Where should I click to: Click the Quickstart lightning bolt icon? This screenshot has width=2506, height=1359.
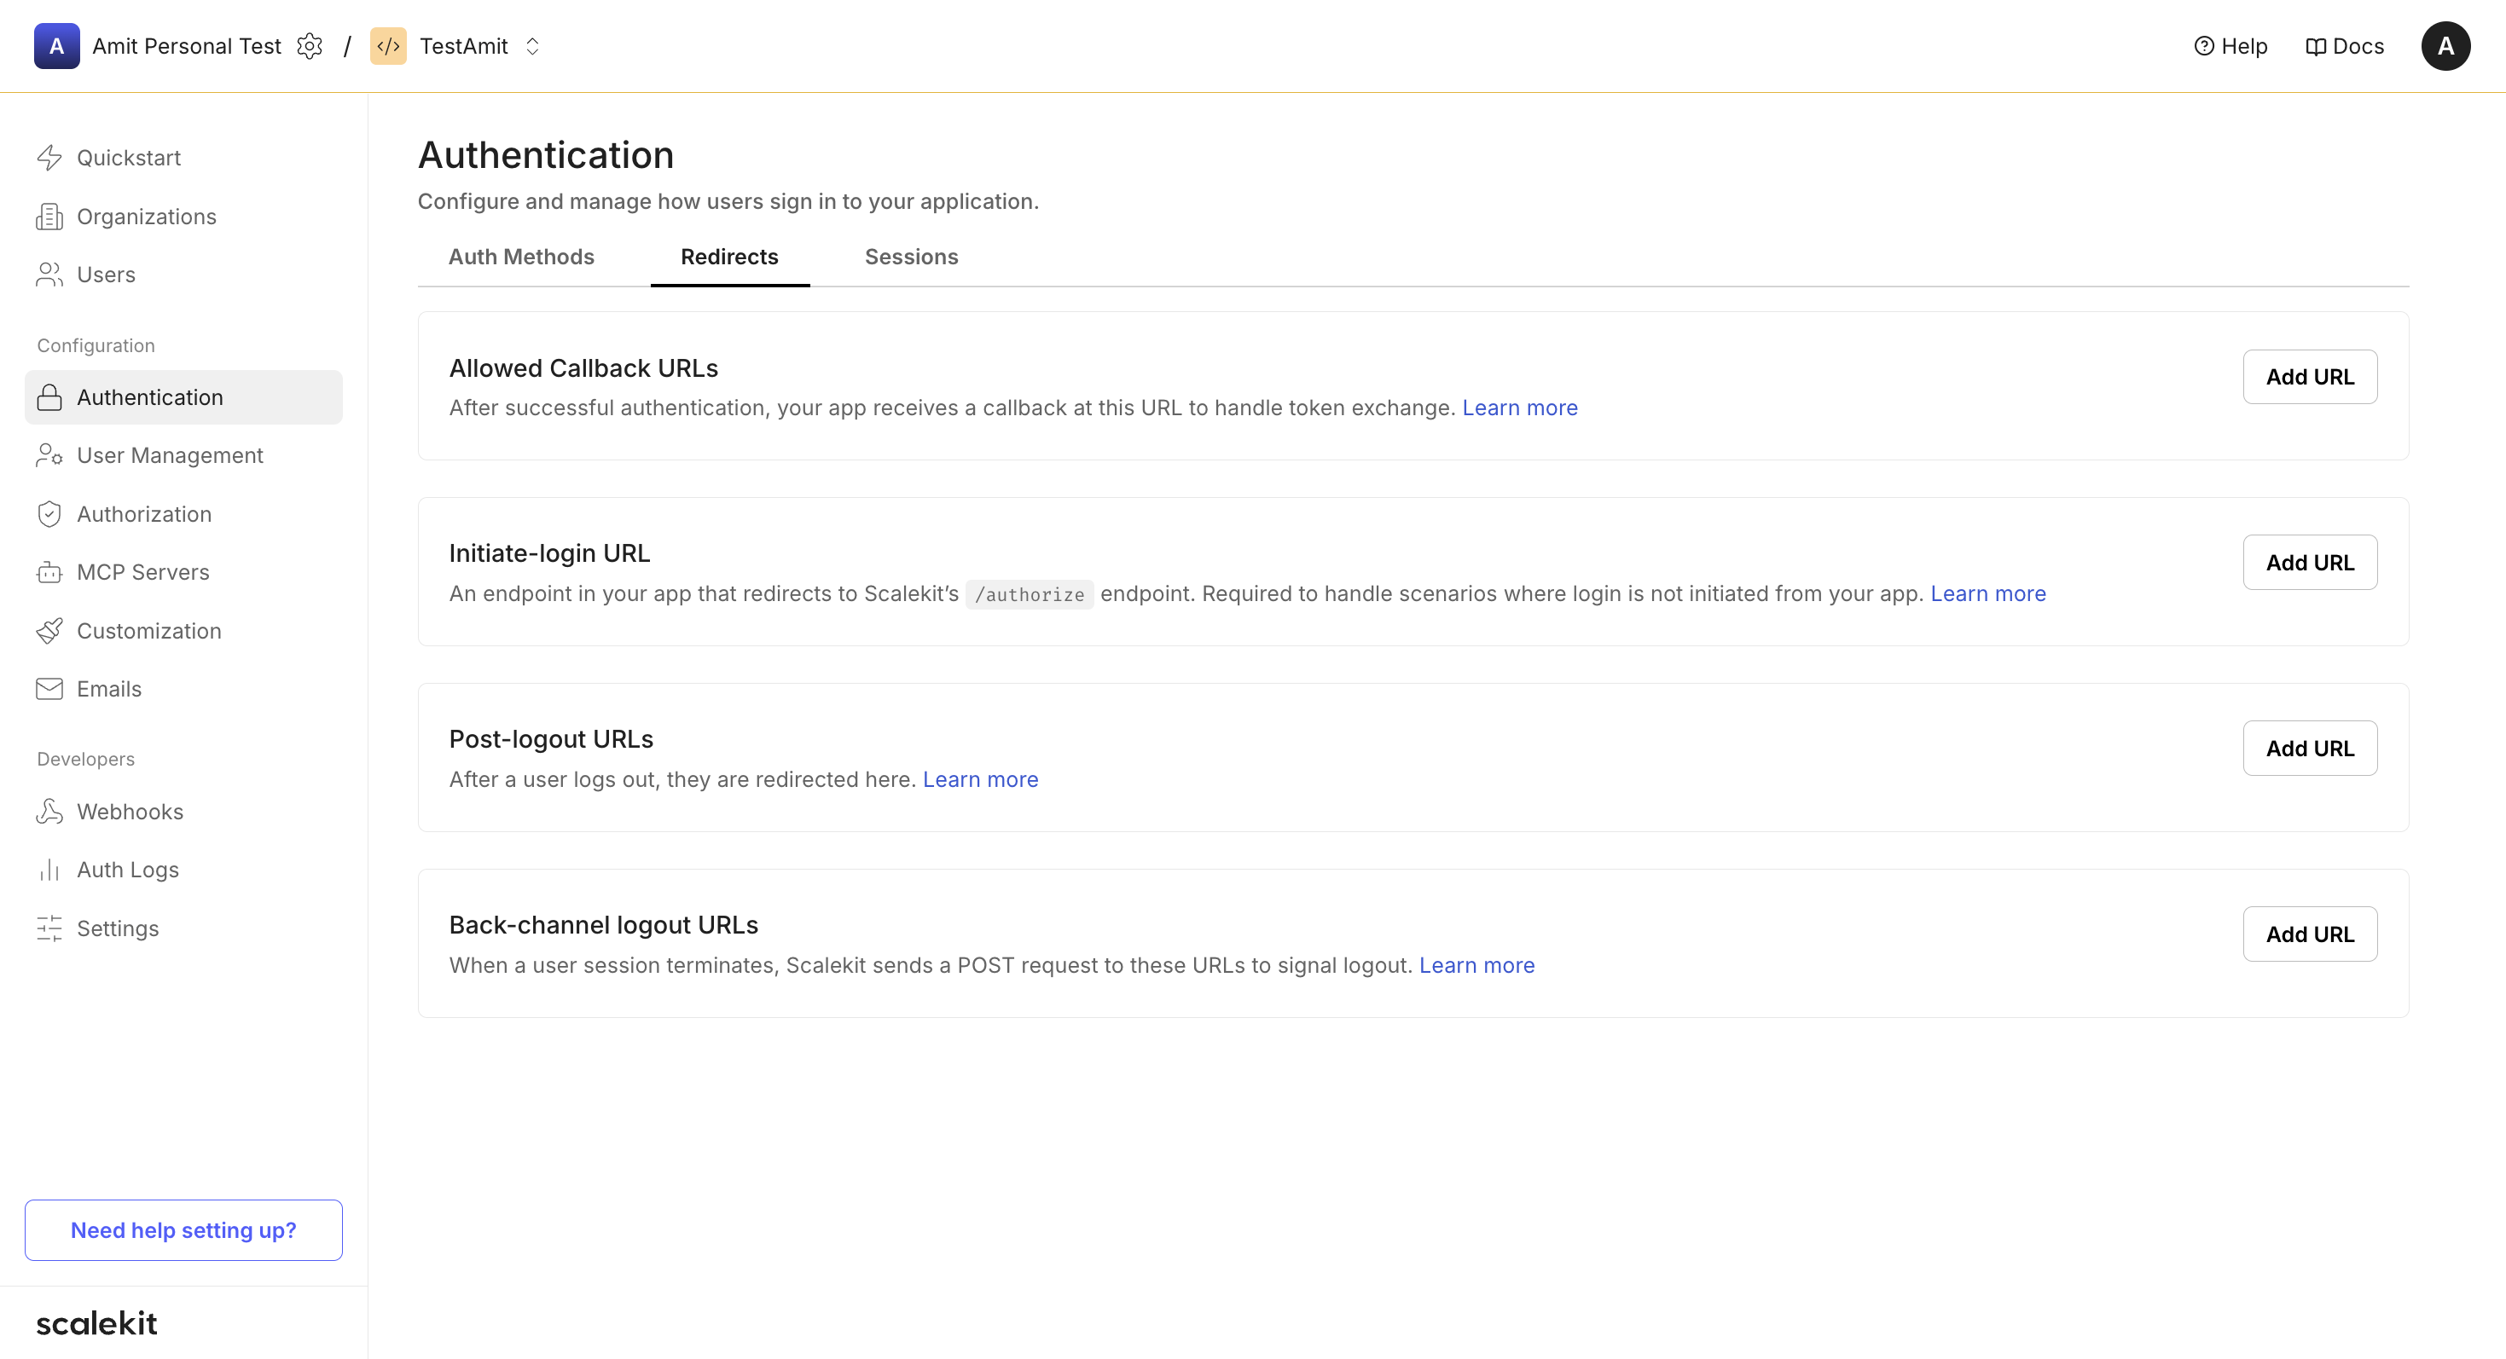pos(49,158)
